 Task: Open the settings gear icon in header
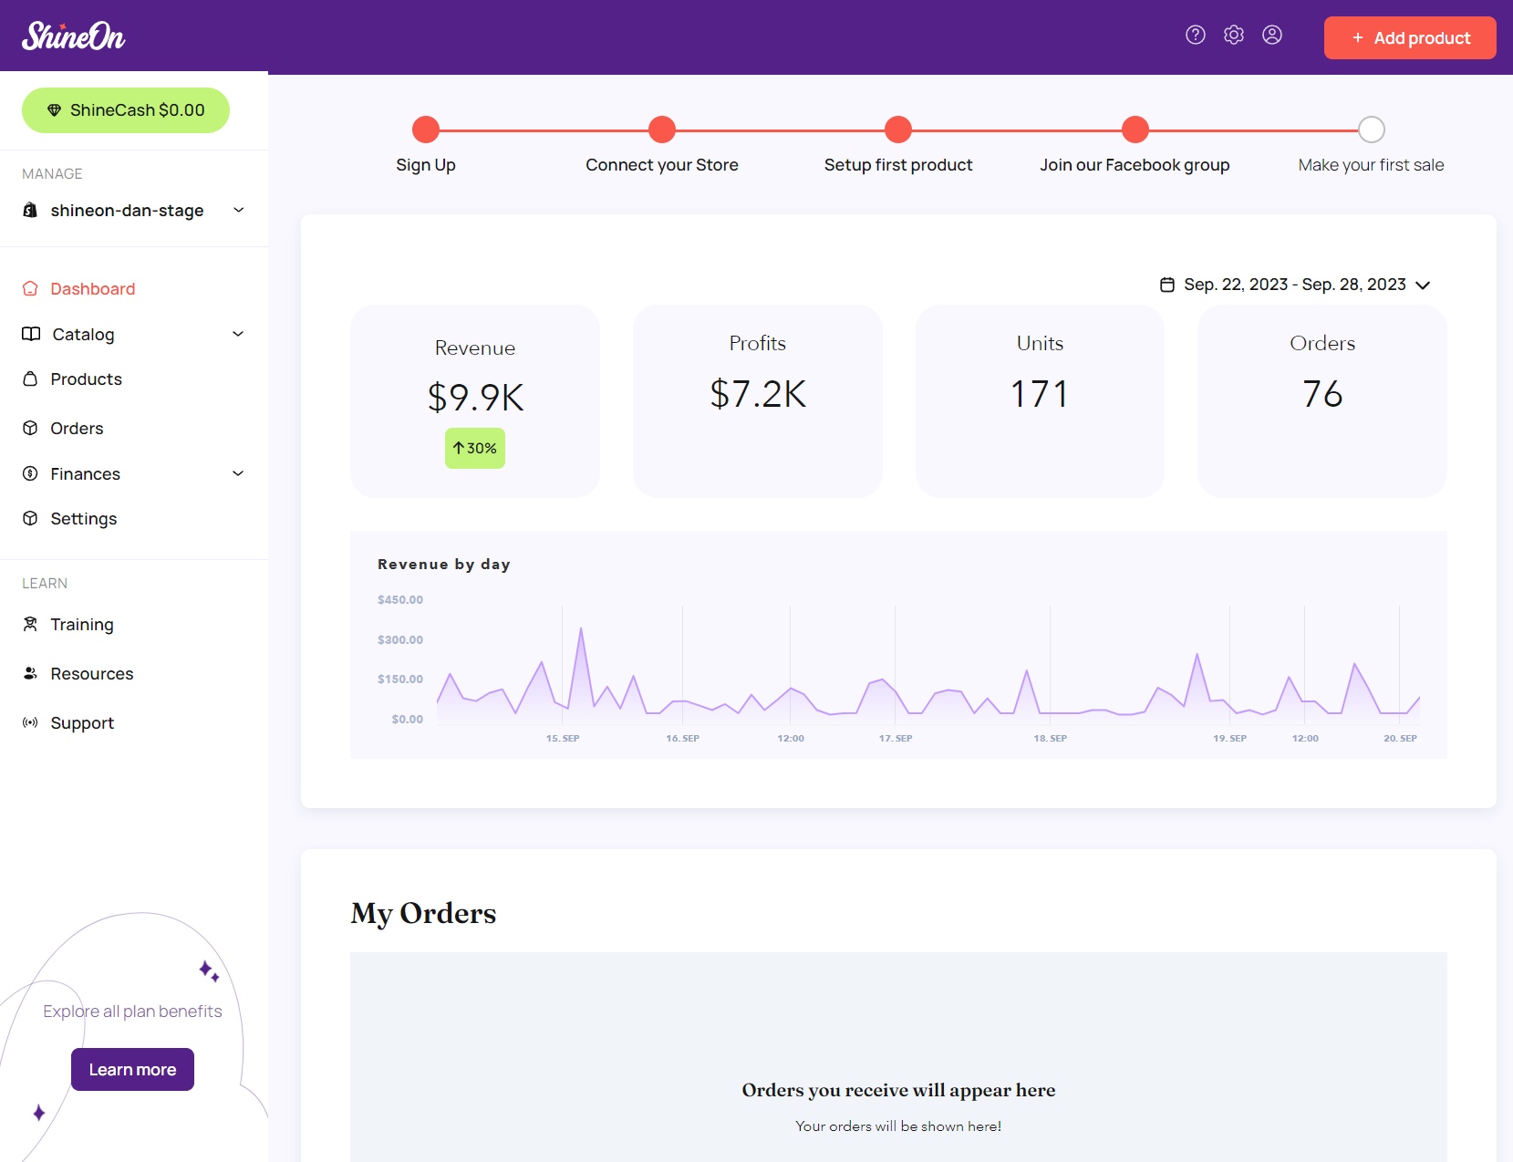point(1234,35)
